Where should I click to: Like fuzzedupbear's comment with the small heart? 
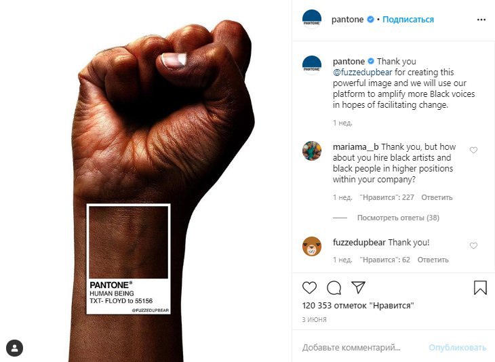pos(473,245)
